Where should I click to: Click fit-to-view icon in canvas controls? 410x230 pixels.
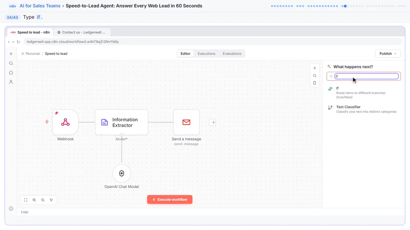[26, 200]
